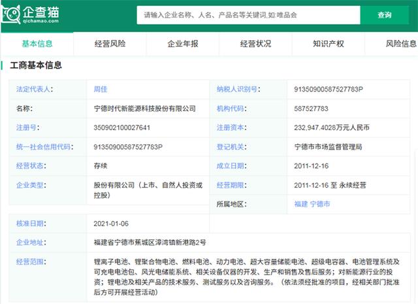
Task: Click the 核准日期 label
Action: tap(30, 224)
